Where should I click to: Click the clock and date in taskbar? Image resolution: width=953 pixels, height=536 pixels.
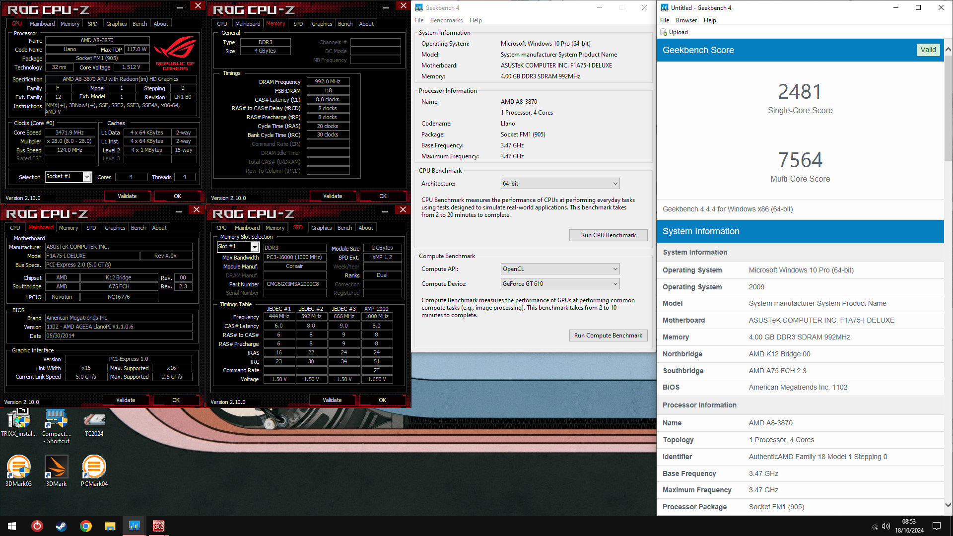click(909, 526)
